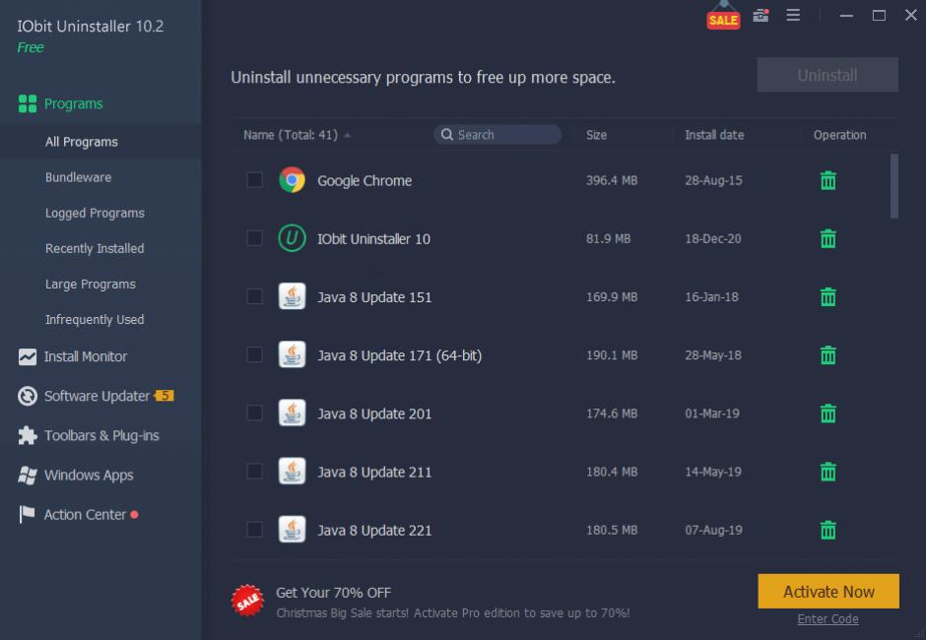Click Java icon beside Java 8 Update 171 (64-bit)
Screen dimensions: 926x640
click(x=292, y=354)
